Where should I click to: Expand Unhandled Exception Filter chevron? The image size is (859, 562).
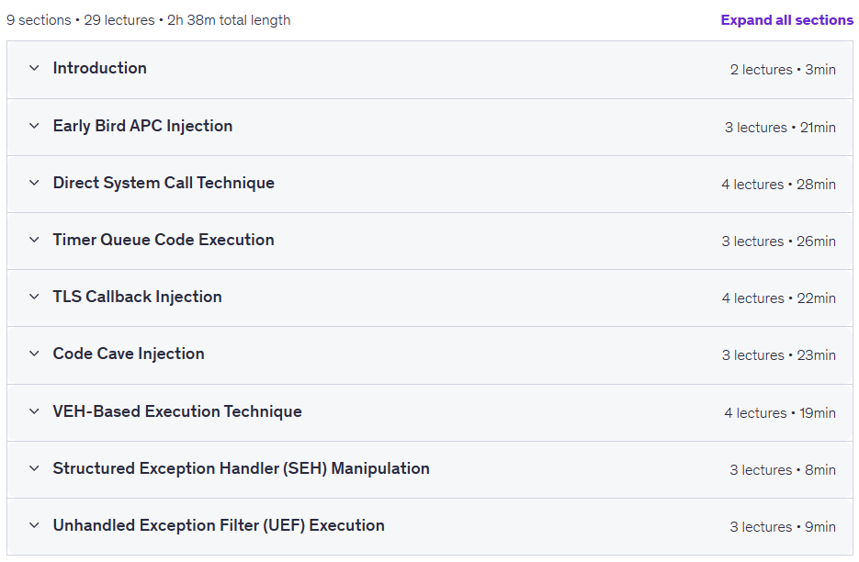(34, 525)
